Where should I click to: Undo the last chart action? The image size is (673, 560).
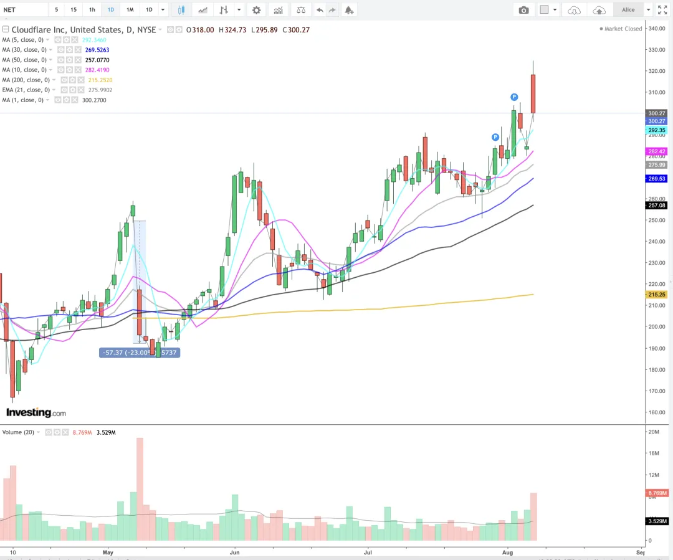320,10
